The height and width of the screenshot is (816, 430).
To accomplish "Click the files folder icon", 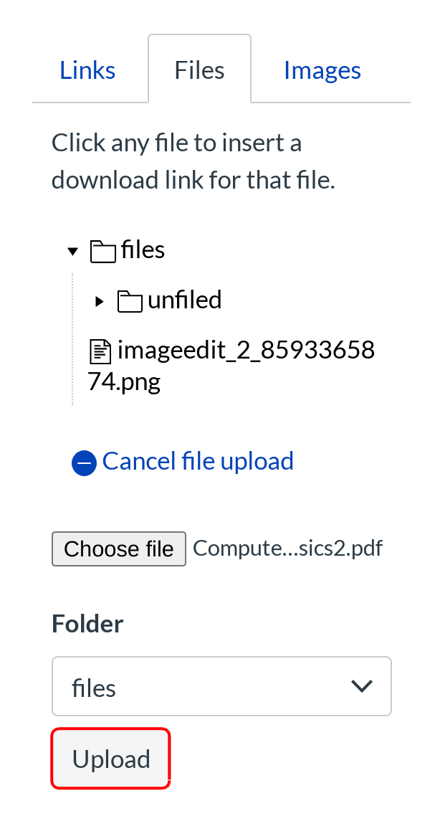I will click(103, 251).
